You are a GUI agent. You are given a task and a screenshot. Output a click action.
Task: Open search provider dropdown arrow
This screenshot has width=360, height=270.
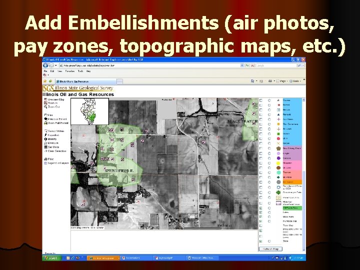coord(303,65)
